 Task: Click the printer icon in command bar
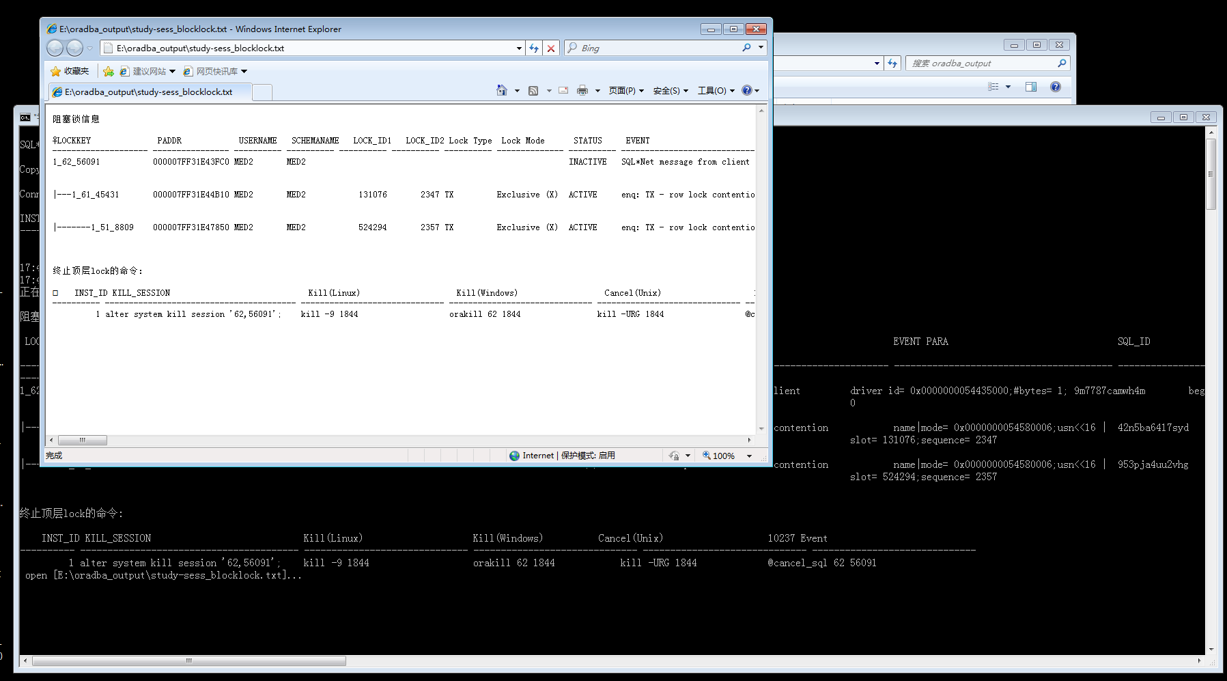[582, 90]
